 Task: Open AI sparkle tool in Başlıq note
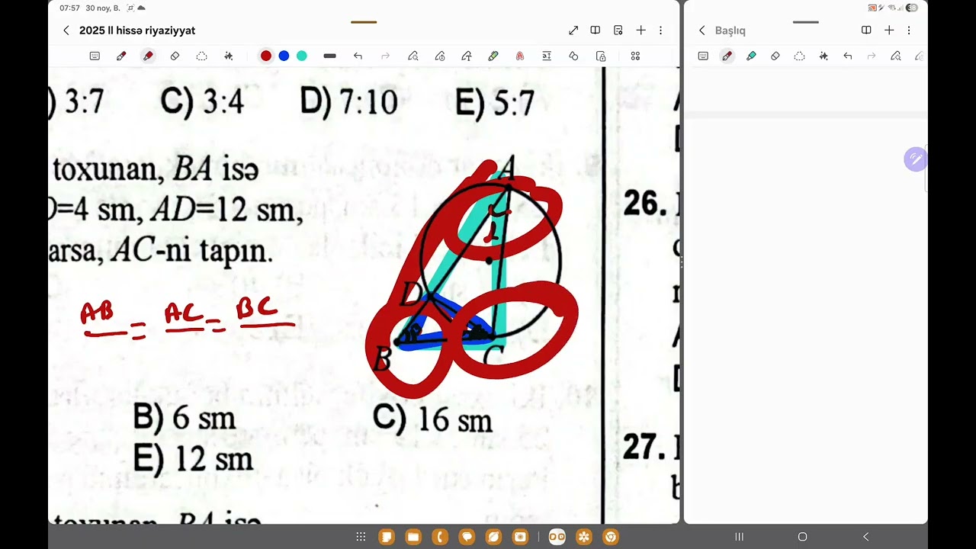(x=823, y=56)
